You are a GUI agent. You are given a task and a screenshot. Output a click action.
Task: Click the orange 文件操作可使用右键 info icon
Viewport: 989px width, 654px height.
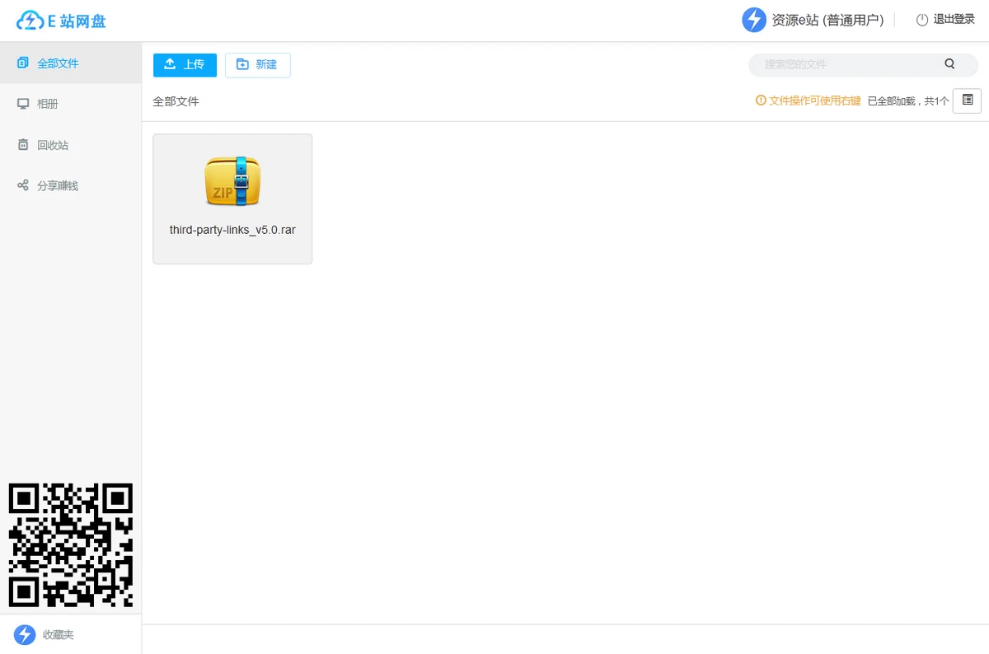click(x=761, y=100)
